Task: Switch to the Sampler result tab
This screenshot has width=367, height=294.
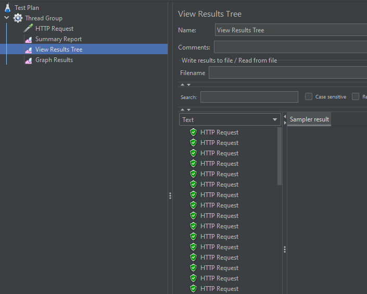Action: [x=309, y=119]
